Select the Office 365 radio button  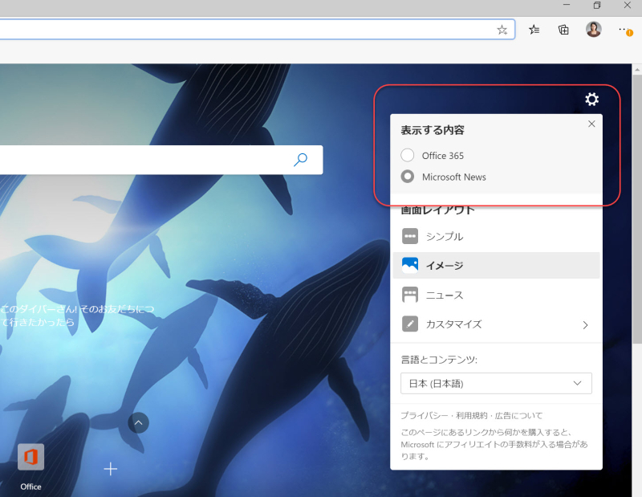408,155
